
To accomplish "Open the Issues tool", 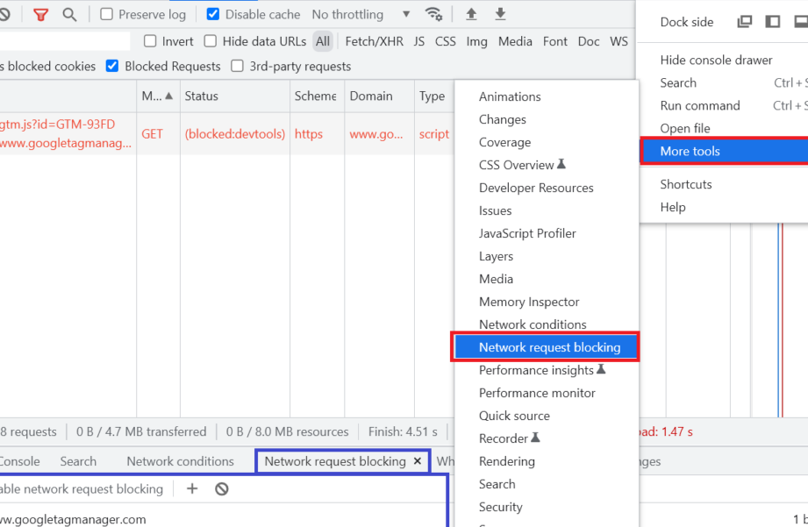I will tap(547, 210).
